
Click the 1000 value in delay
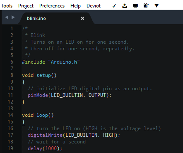(x=51, y=148)
